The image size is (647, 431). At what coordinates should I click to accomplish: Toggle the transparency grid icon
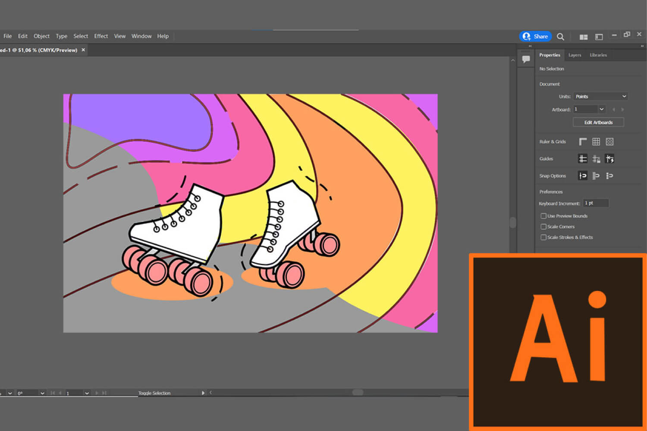coord(609,141)
